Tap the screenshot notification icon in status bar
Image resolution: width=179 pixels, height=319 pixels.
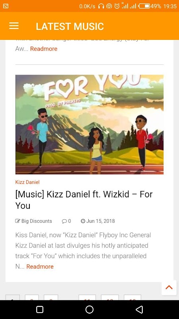click(x=6, y=6)
